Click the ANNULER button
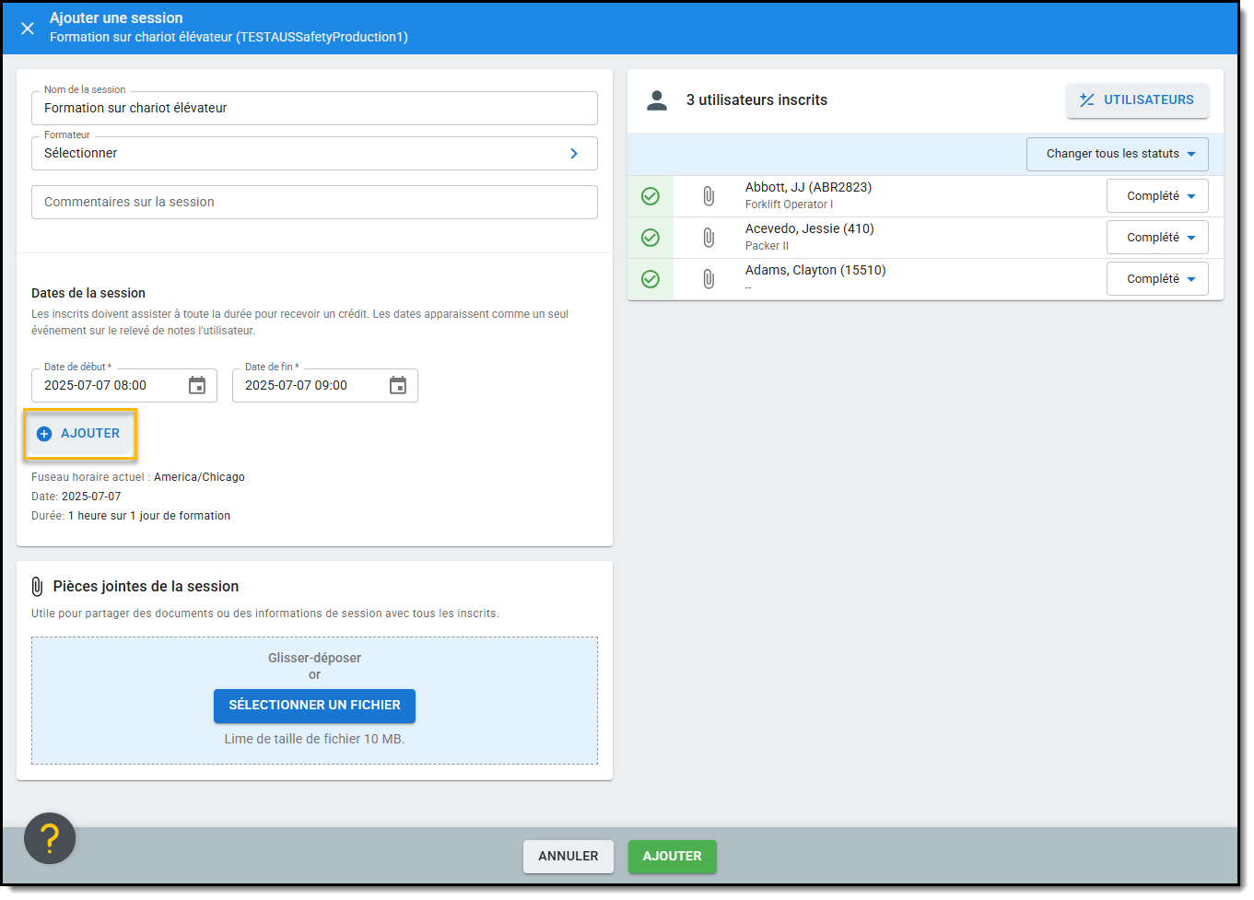This screenshot has width=1254, height=900. point(568,857)
